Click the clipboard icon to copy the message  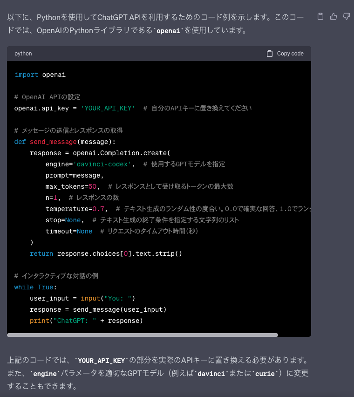pos(320,17)
